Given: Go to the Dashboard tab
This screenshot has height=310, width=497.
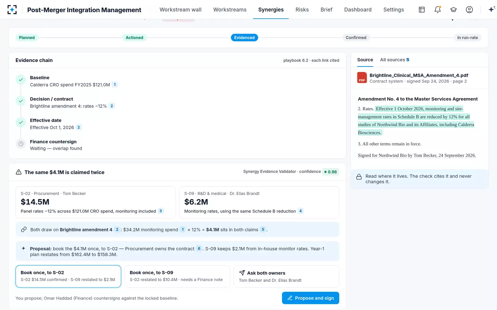Looking at the screenshot, I should pos(358,10).
